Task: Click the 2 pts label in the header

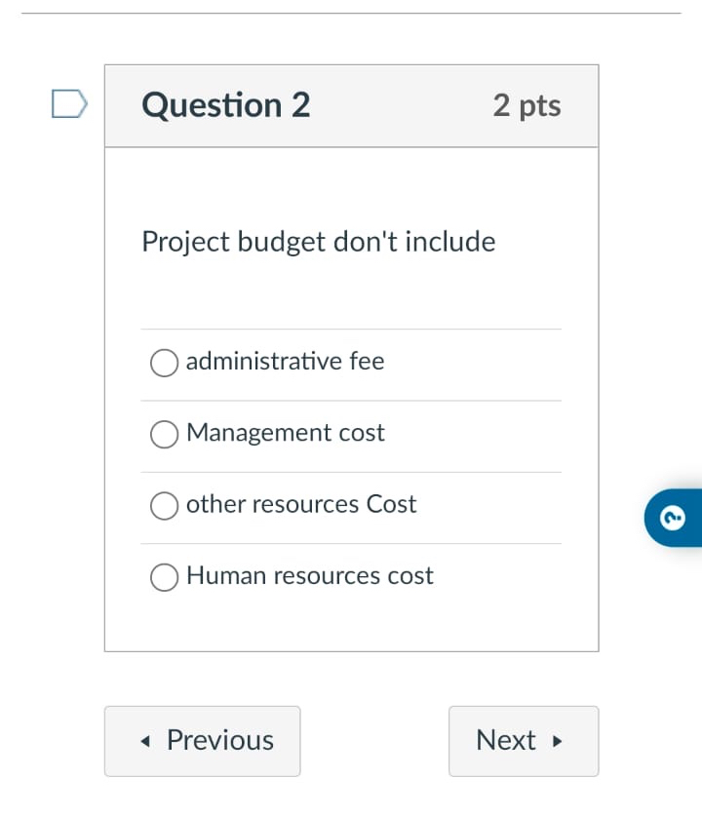Action: coord(526,106)
